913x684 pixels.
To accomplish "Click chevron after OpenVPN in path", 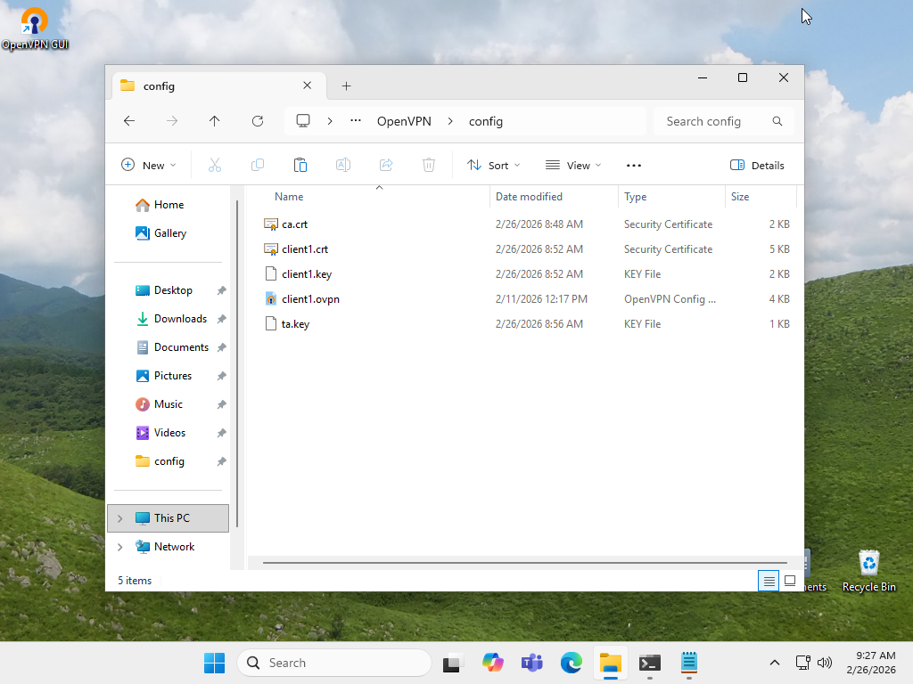I will tap(450, 121).
